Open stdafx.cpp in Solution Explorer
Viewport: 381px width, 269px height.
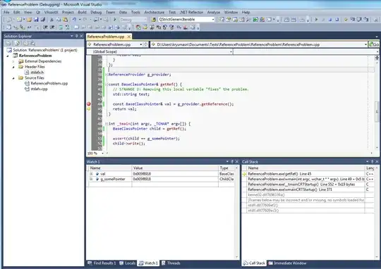(x=39, y=89)
